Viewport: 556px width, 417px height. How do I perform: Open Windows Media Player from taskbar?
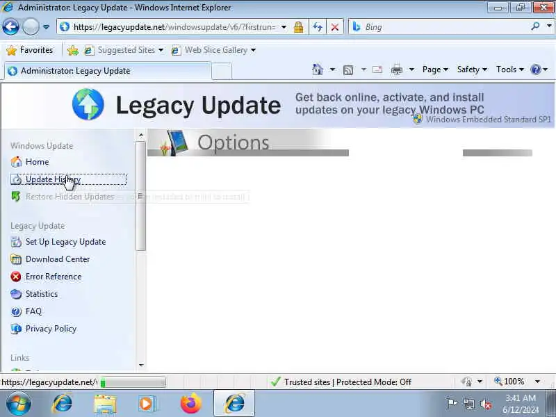coord(147,404)
